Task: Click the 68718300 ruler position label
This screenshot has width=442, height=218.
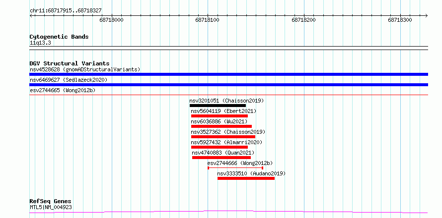Action: (400, 20)
